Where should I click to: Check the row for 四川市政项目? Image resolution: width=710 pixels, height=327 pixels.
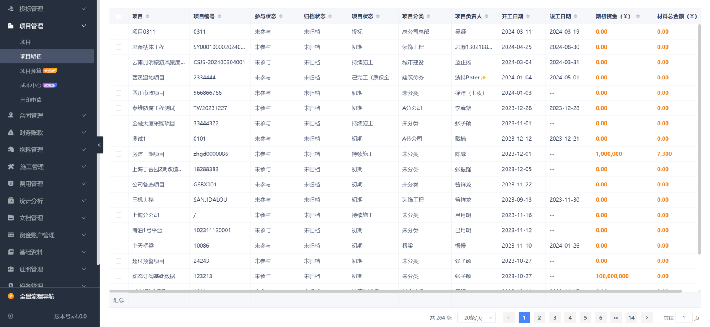pyautogui.click(x=119, y=93)
